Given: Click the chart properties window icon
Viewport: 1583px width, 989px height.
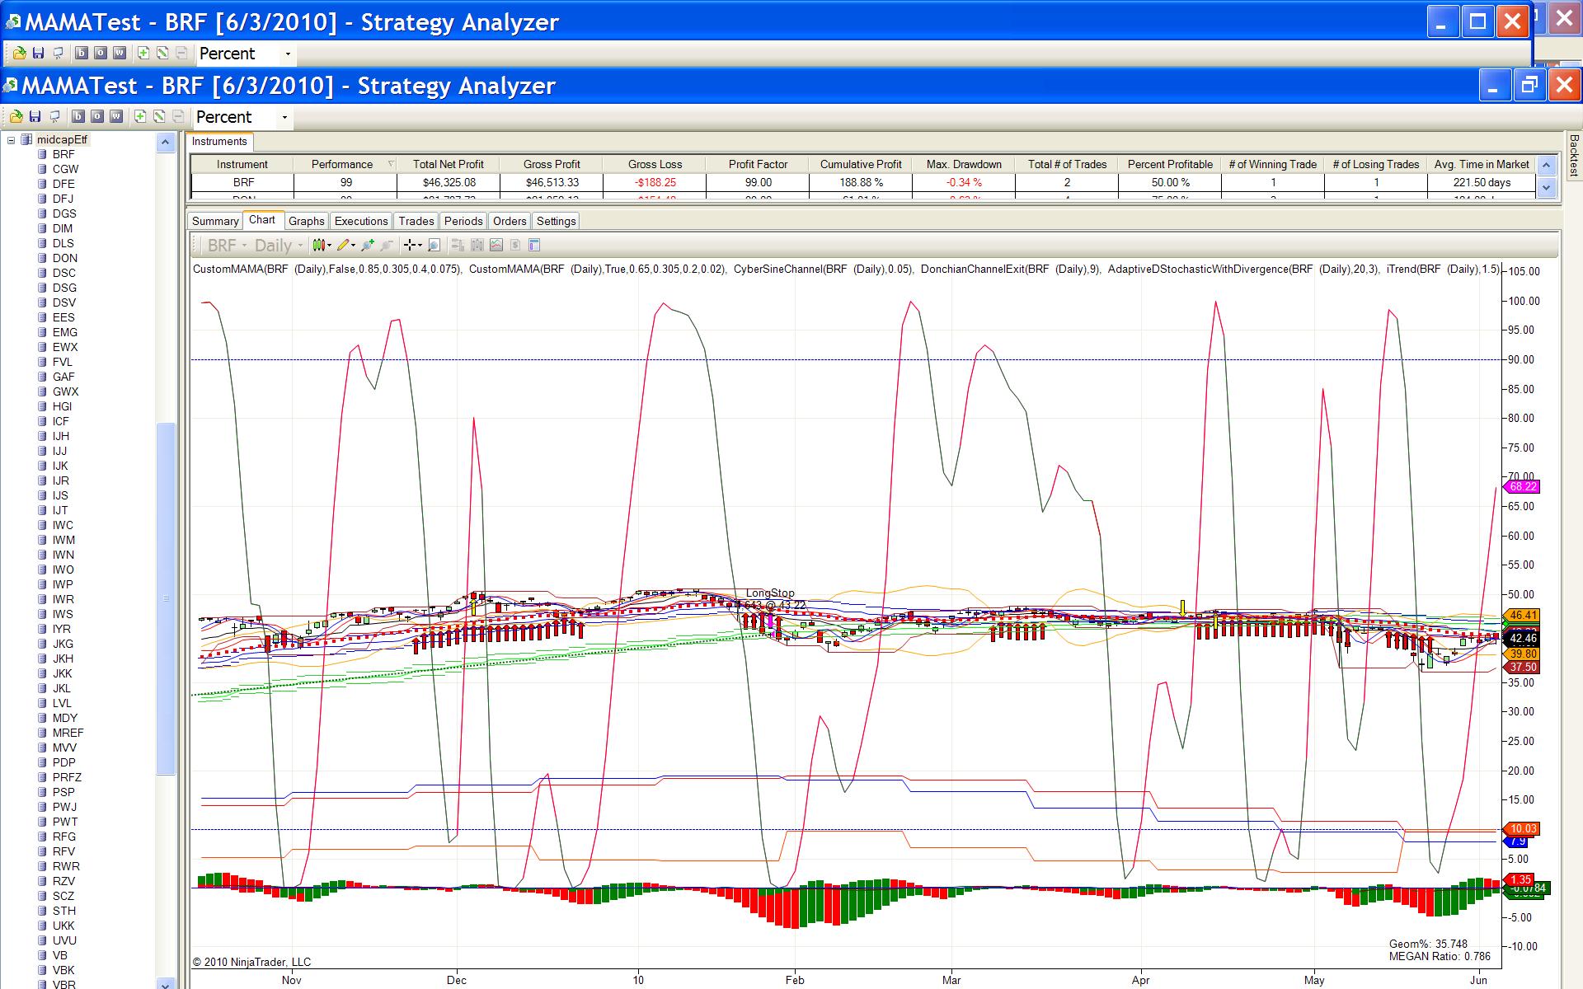Looking at the screenshot, I should [x=534, y=245].
